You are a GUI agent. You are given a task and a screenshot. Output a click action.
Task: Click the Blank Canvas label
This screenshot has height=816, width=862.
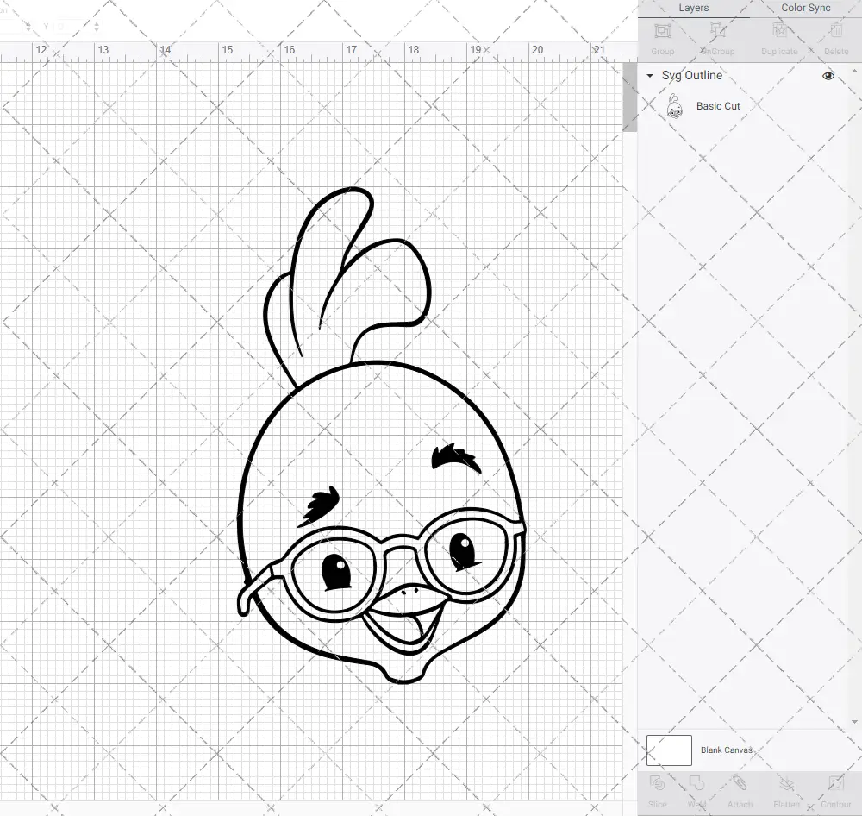click(727, 750)
